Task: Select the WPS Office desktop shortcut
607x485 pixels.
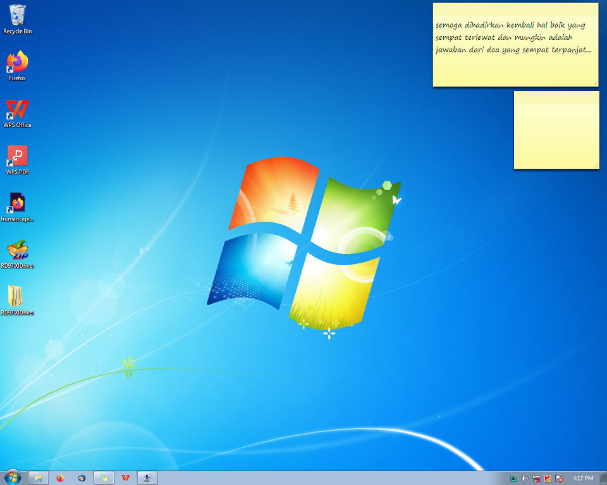Action: point(18,113)
